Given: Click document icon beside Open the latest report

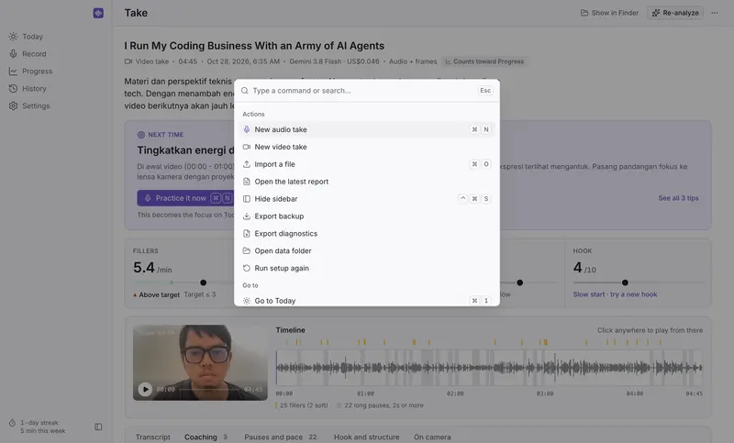Looking at the screenshot, I should click(x=247, y=182).
